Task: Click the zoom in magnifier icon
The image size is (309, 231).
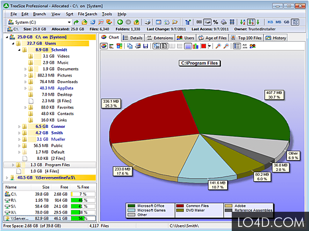Action: click(x=218, y=46)
